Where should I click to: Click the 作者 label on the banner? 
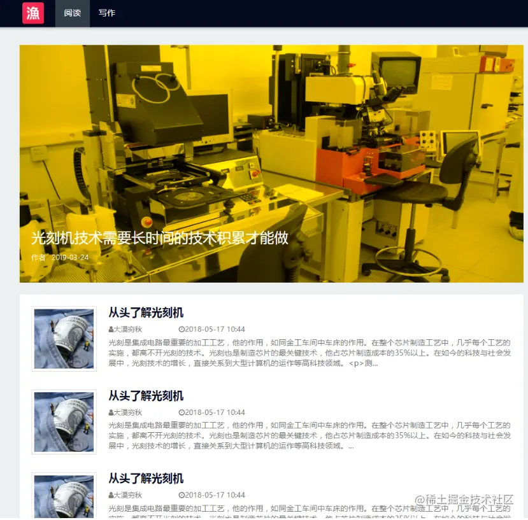tap(38, 258)
